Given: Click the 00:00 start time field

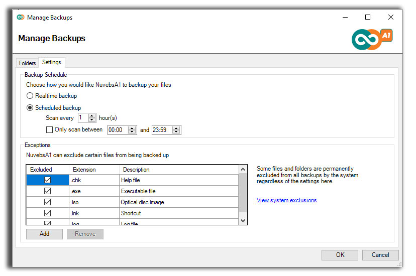Looking at the screenshot, I should pyautogui.click(x=118, y=130).
